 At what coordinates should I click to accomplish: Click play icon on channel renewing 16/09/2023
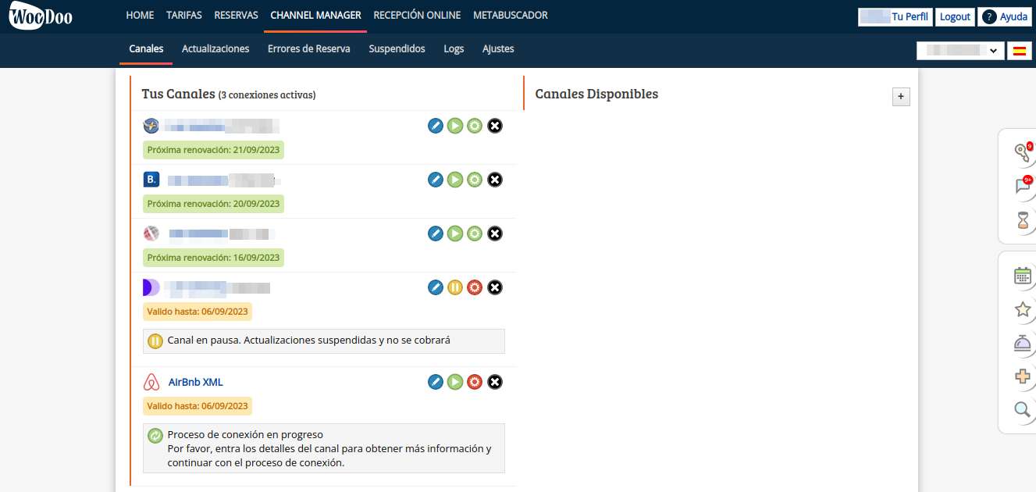pyautogui.click(x=455, y=234)
